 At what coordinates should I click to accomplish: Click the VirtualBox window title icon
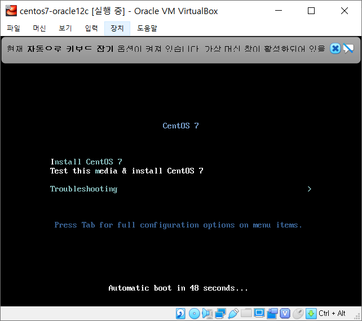pos(11,11)
